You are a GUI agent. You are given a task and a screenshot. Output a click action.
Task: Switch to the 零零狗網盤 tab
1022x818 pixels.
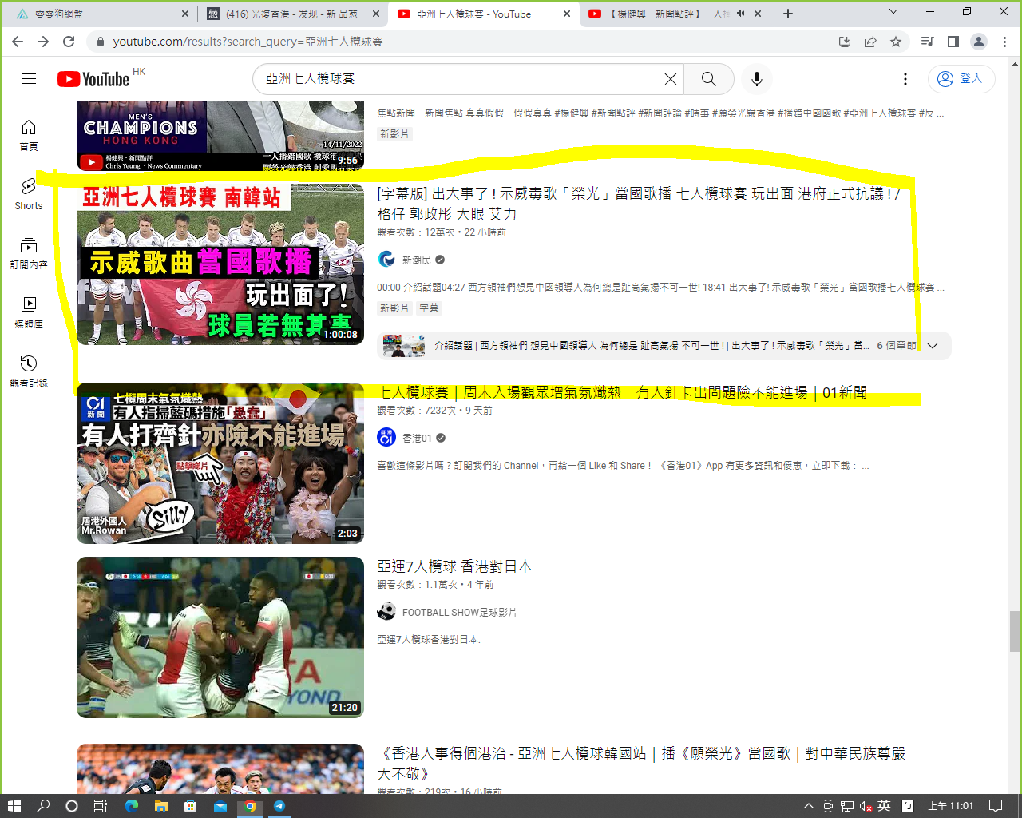[x=100, y=14]
